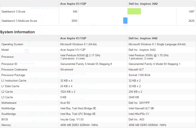Click the green Geekbench 3 Score bar
This screenshot has width=196, height=128.
point(134,11)
